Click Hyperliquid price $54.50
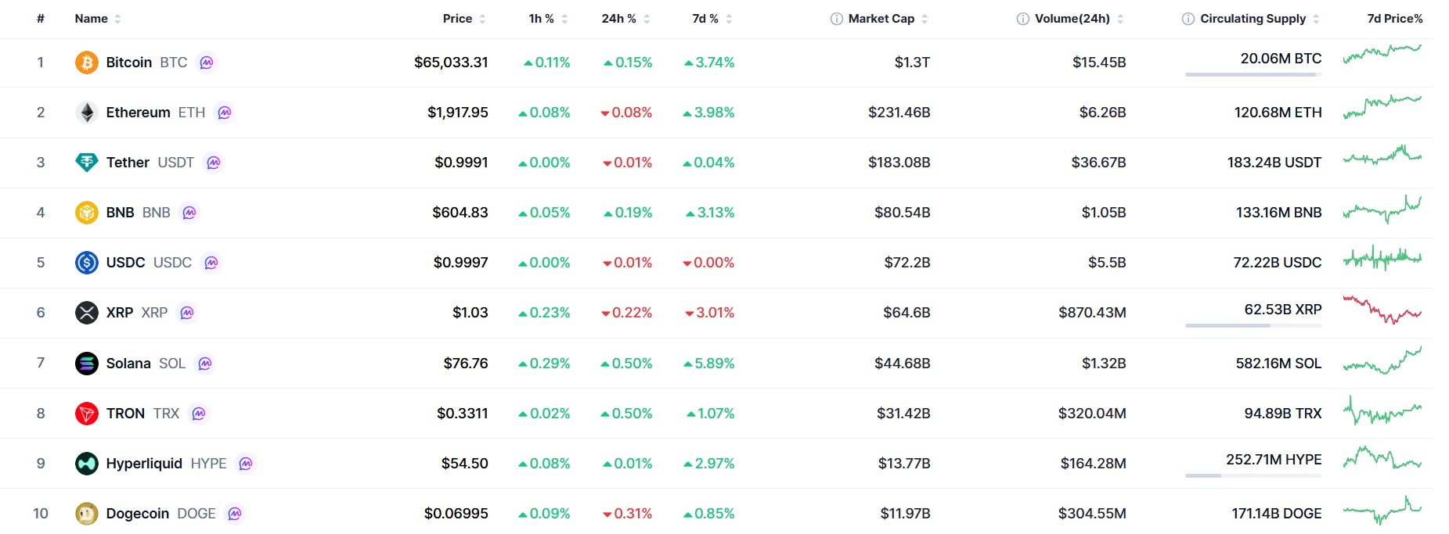 tap(465, 464)
